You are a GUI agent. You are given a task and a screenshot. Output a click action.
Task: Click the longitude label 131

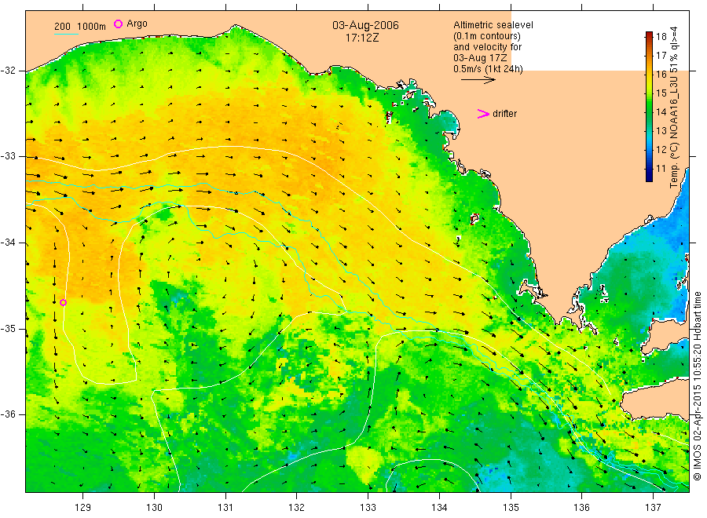point(225,508)
